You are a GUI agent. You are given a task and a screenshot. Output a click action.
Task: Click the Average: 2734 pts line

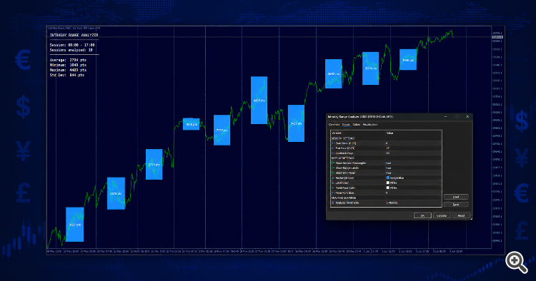[68, 60]
